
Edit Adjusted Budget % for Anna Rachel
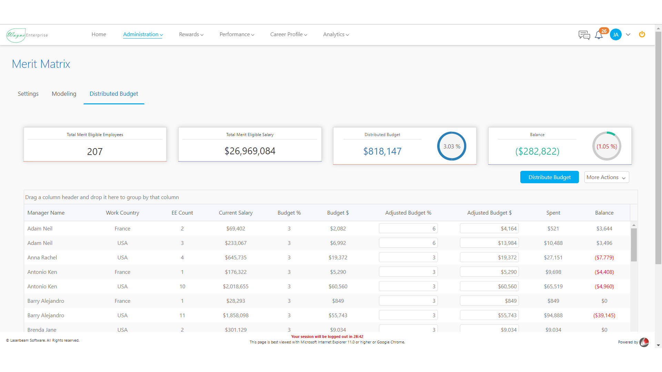pos(408,257)
